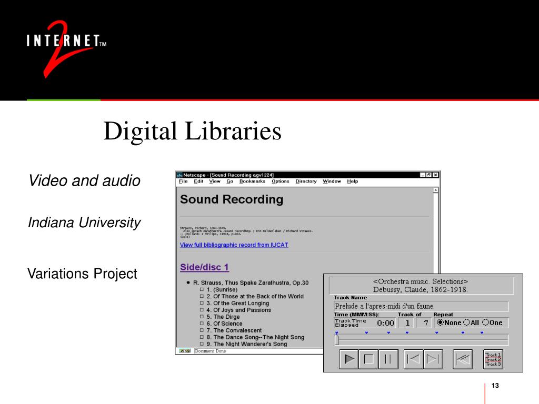Screen dimensions: 539x404
Task: Click the first blue track marker on timeline
Action: click(x=337, y=333)
